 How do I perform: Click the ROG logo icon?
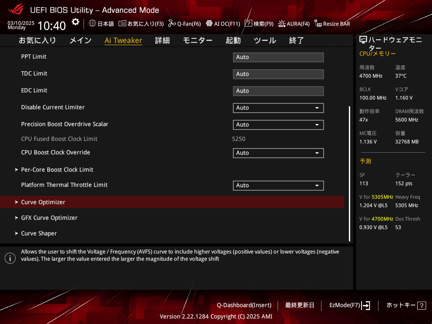(x=16, y=9)
